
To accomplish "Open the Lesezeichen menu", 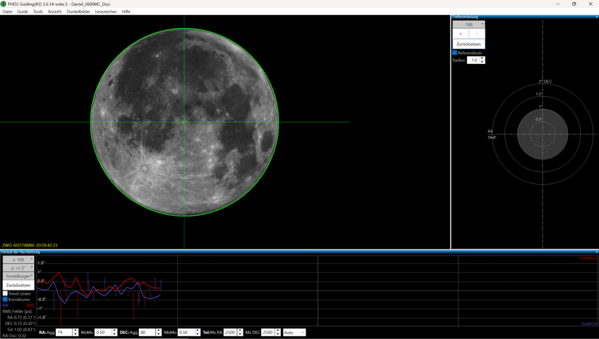I will 106,11.
